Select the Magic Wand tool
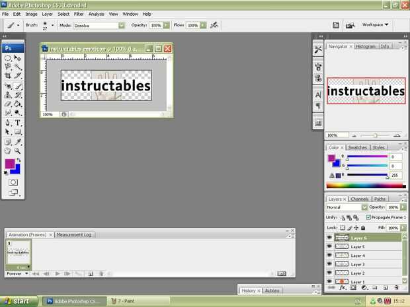 pyautogui.click(x=17, y=67)
